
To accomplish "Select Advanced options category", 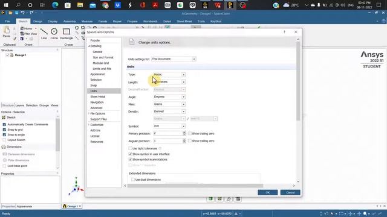I will [96, 108].
